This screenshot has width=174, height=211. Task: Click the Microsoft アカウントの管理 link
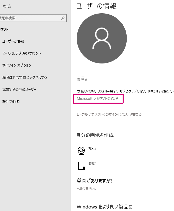[x=97, y=99]
